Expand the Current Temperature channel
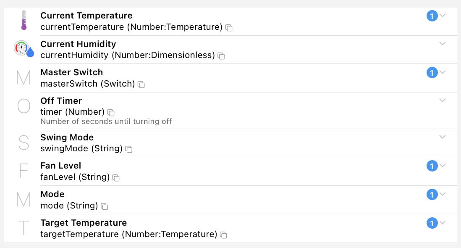 [x=443, y=16]
